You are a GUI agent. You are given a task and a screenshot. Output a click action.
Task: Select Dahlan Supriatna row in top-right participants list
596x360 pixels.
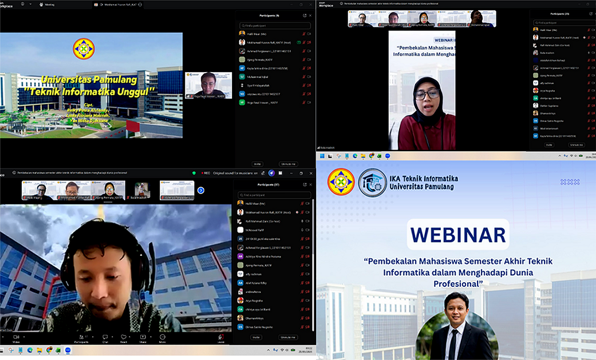tap(563, 106)
